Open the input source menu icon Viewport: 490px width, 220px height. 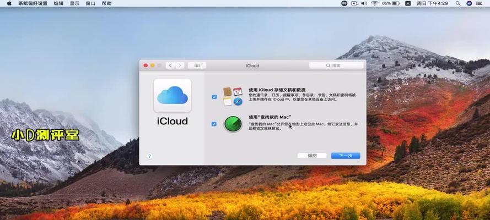[x=408, y=3]
